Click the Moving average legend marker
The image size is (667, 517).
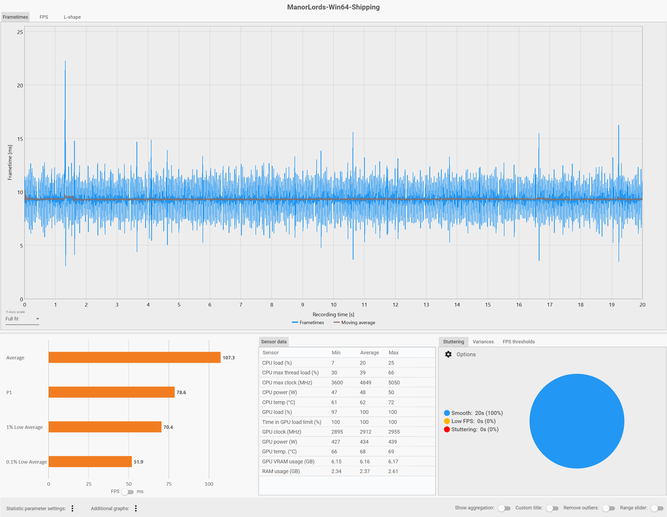click(337, 322)
